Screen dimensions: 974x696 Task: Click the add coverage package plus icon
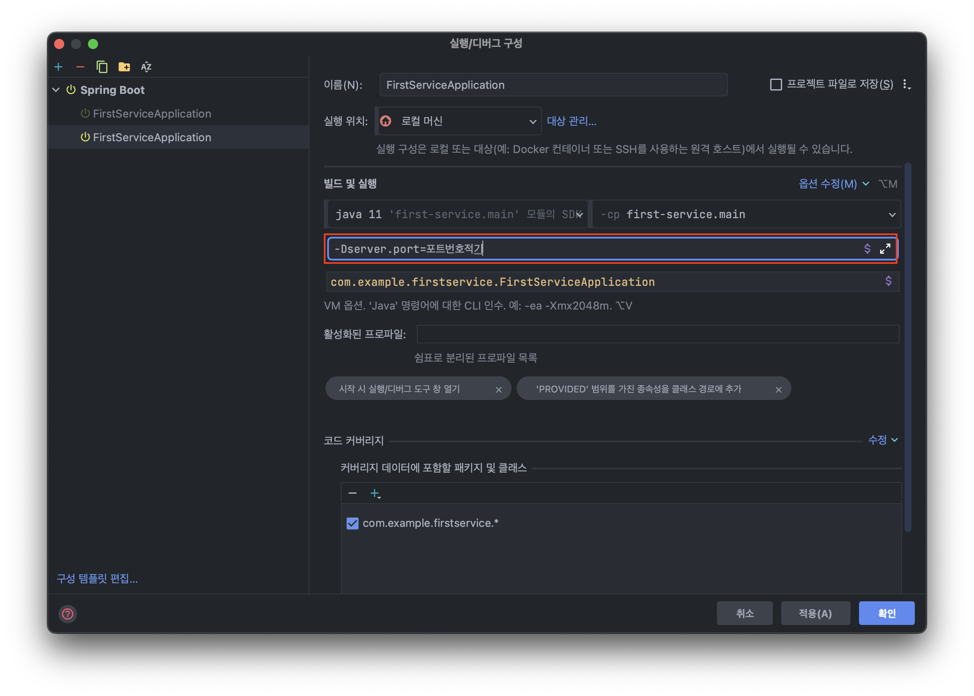(375, 493)
